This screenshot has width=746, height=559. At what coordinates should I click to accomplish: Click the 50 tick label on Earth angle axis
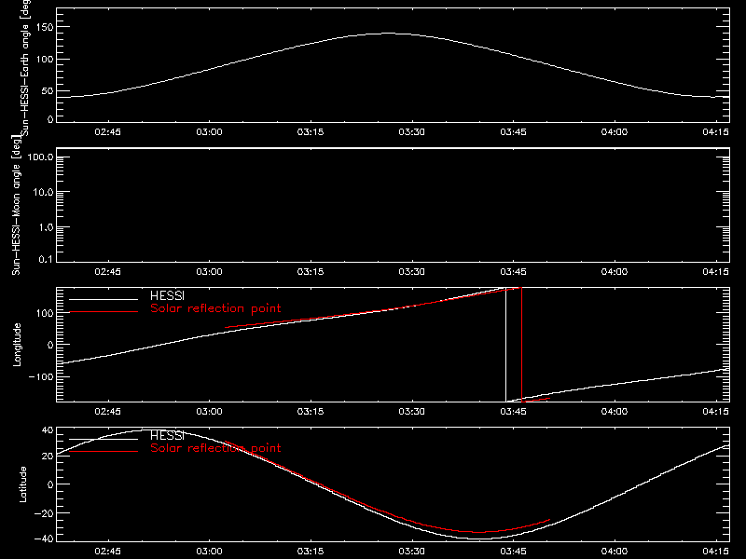pos(48,90)
